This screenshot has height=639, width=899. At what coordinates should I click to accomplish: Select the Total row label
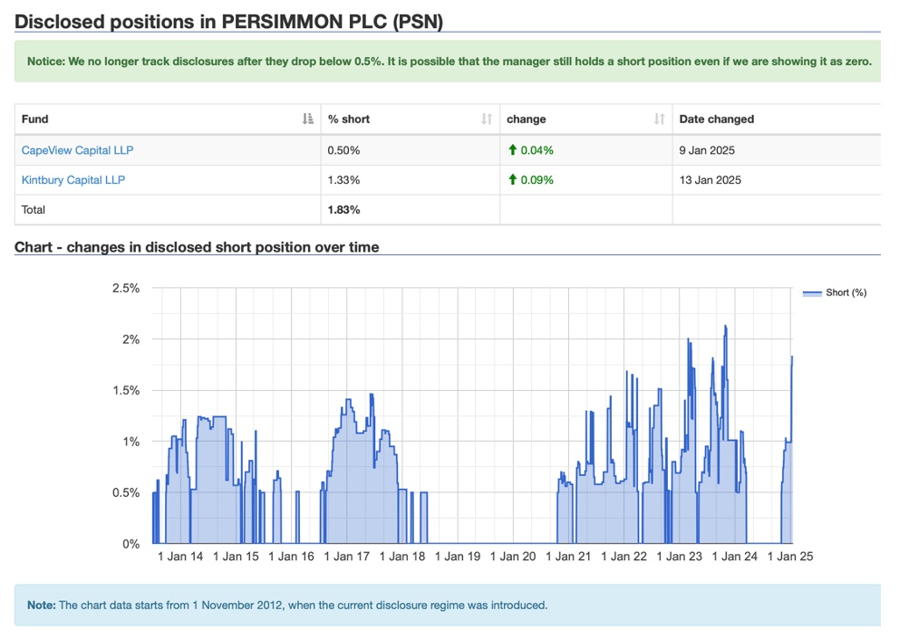(34, 210)
